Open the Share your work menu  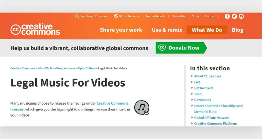point(121,30)
